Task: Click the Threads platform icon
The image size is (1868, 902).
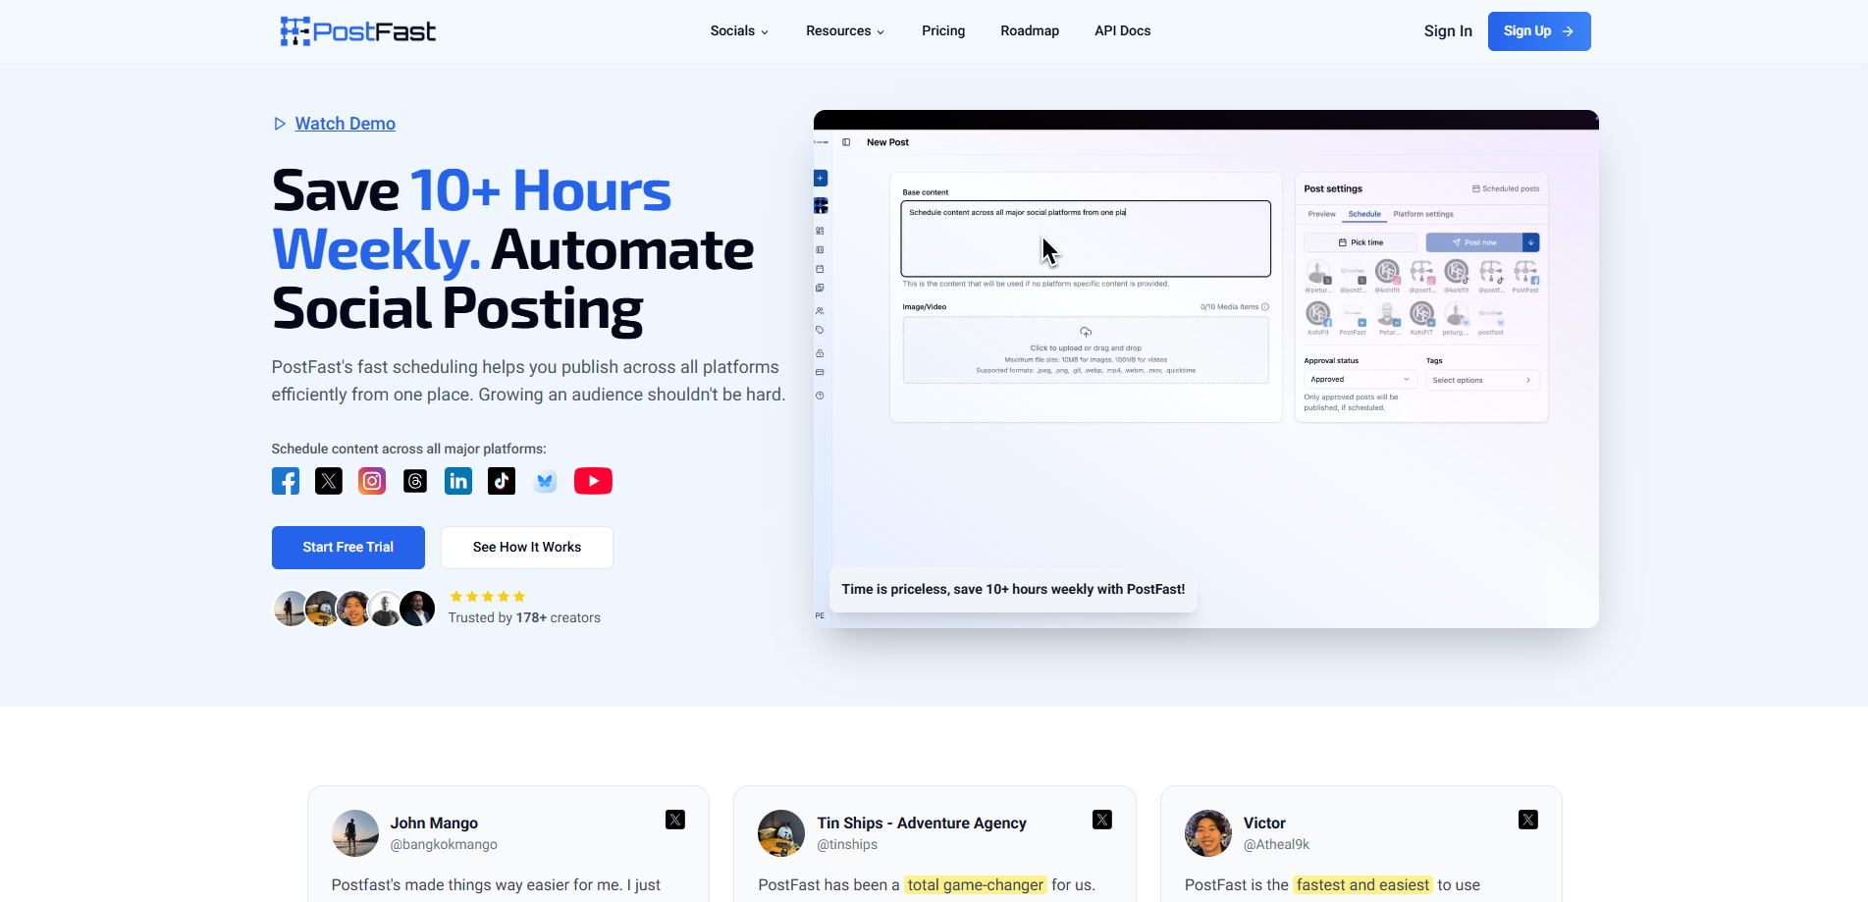Action: click(414, 481)
